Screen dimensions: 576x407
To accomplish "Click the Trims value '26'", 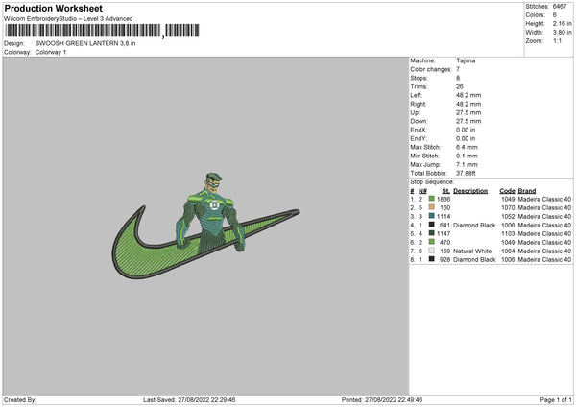I will 460,86.
